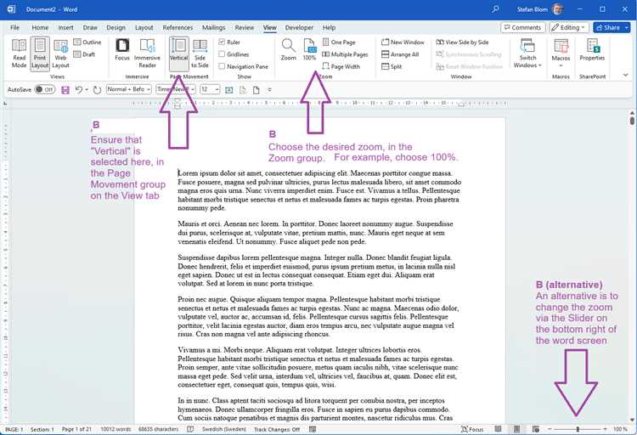637x435 pixels.
Task: Switch to the Home tab
Action: coord(40,28)
